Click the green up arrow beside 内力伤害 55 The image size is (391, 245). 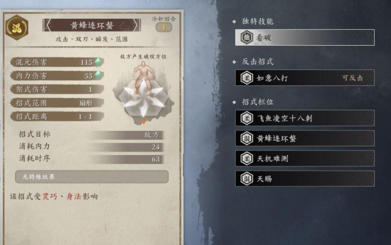pyautogui.click(x=98, y=75)
